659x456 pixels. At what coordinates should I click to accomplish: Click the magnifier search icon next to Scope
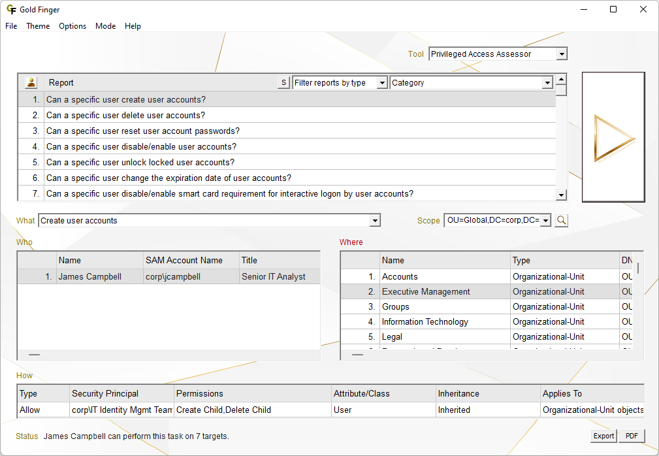click(562, 220)
